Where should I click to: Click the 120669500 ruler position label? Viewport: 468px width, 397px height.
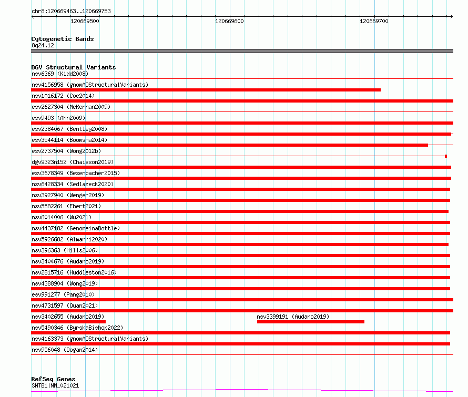pos(85,21)
